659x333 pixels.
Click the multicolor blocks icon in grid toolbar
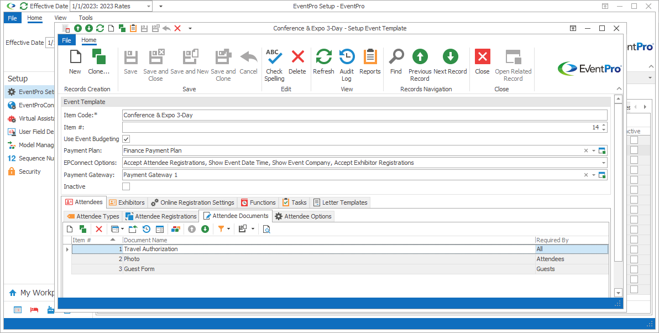click(176, 228)
